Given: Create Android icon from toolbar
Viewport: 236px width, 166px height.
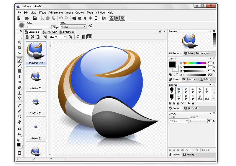Looking at the screenshot, I should [x=91, y=18].
